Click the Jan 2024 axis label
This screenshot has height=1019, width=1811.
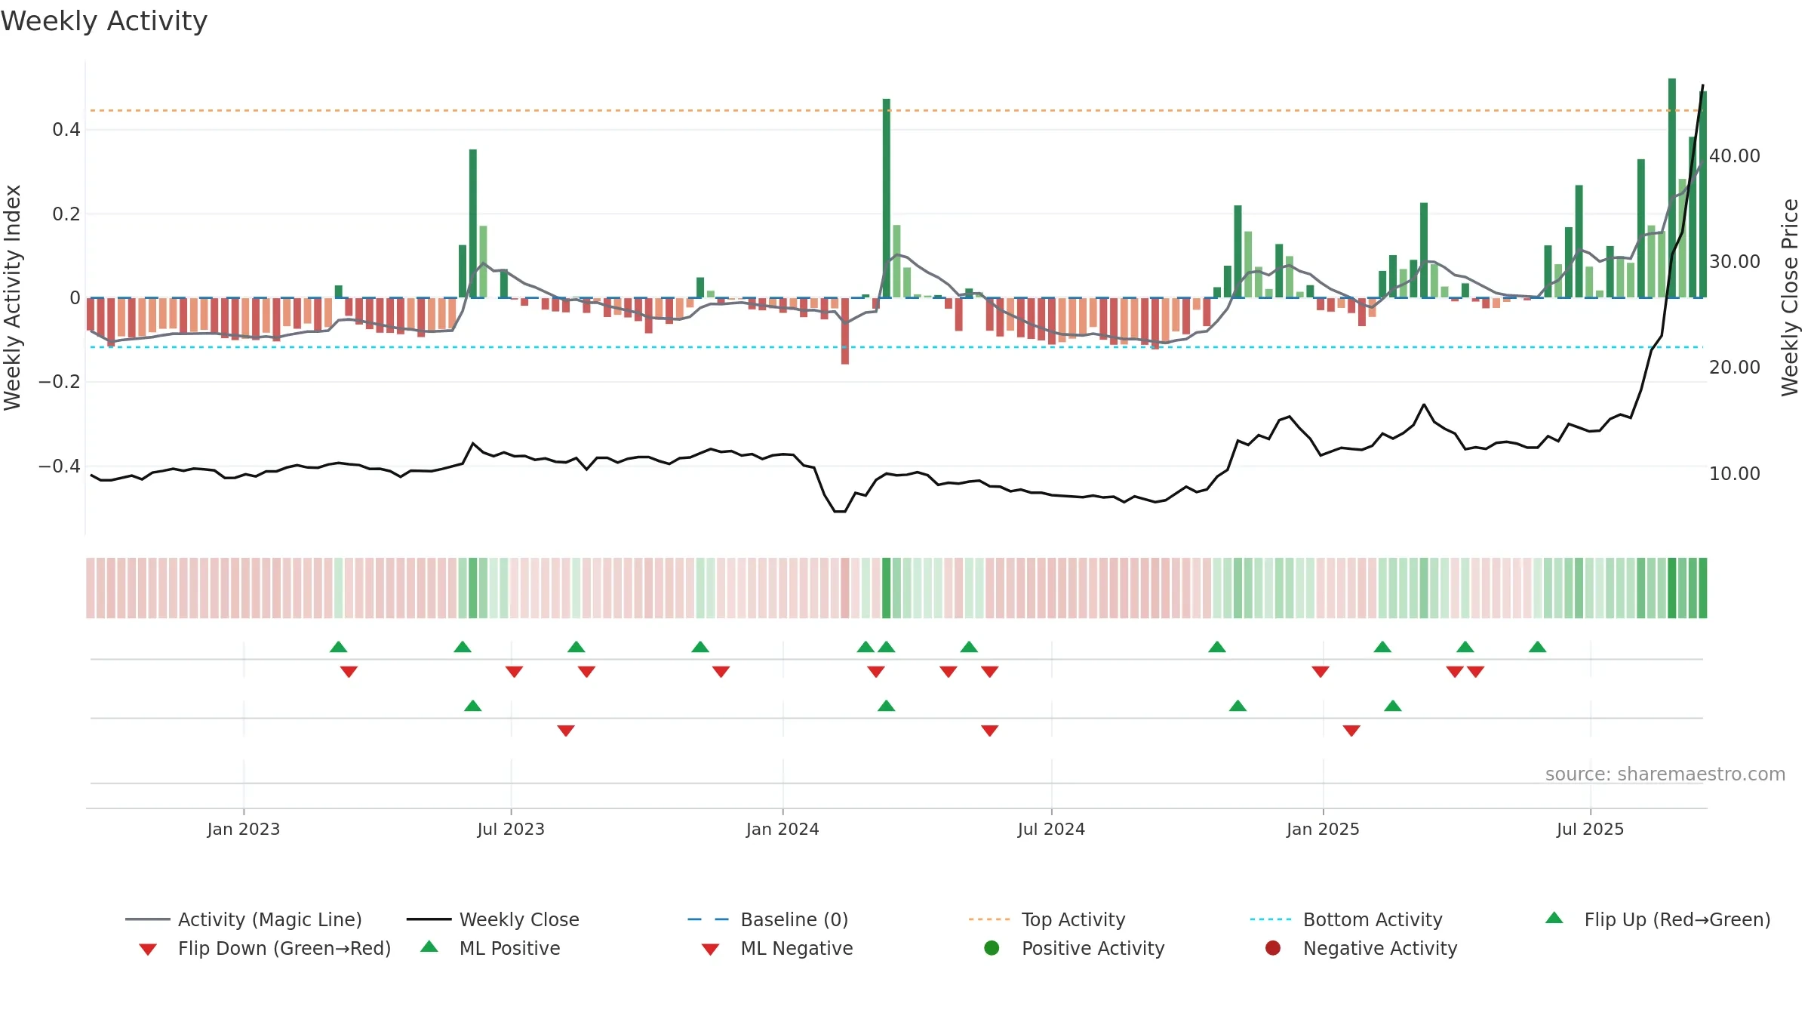(783, 829)
